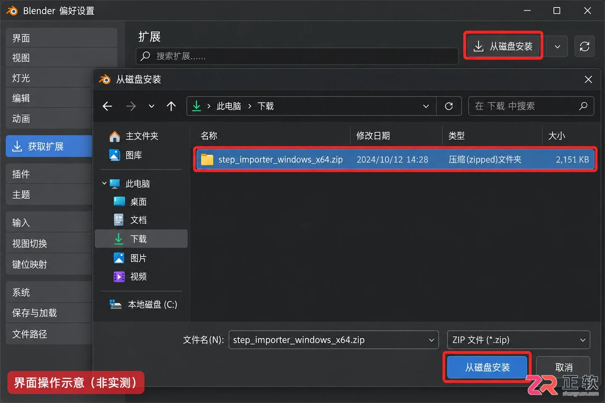Click 从磁盘安装 button in preferences header
Image resolution: width=605 pixels, height=403 pixels.
point(503,46)
